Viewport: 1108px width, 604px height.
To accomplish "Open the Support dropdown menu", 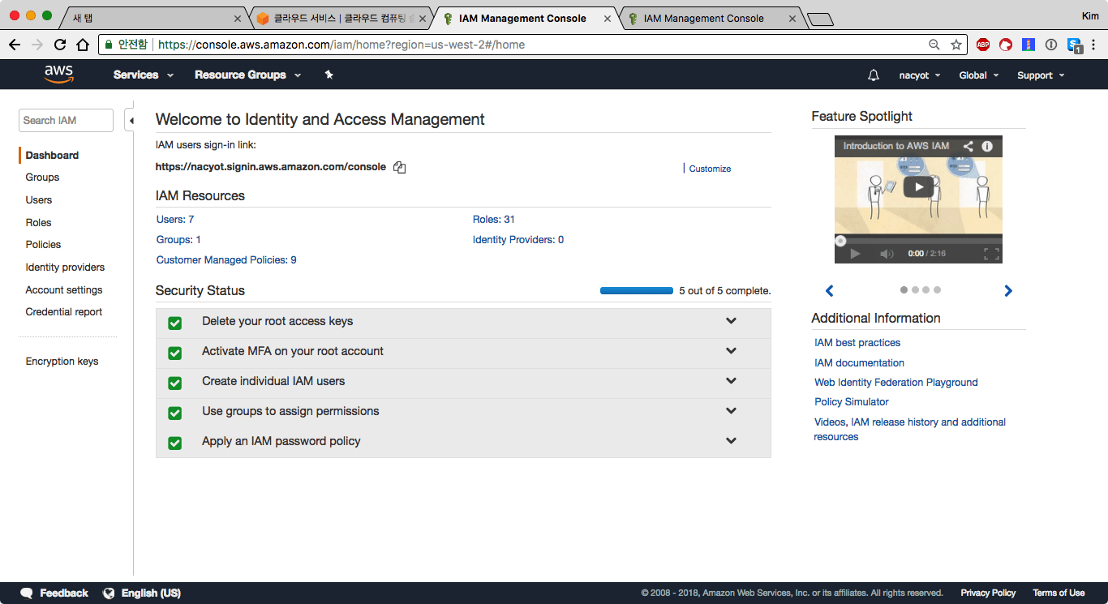I will tap(1041, 75).
